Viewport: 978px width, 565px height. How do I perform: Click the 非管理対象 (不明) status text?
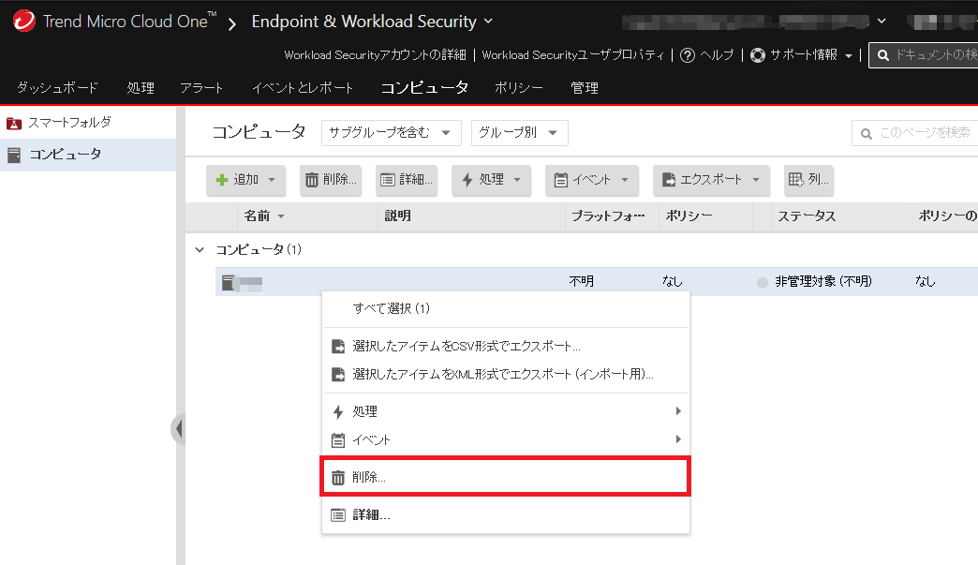pos(823,282)
